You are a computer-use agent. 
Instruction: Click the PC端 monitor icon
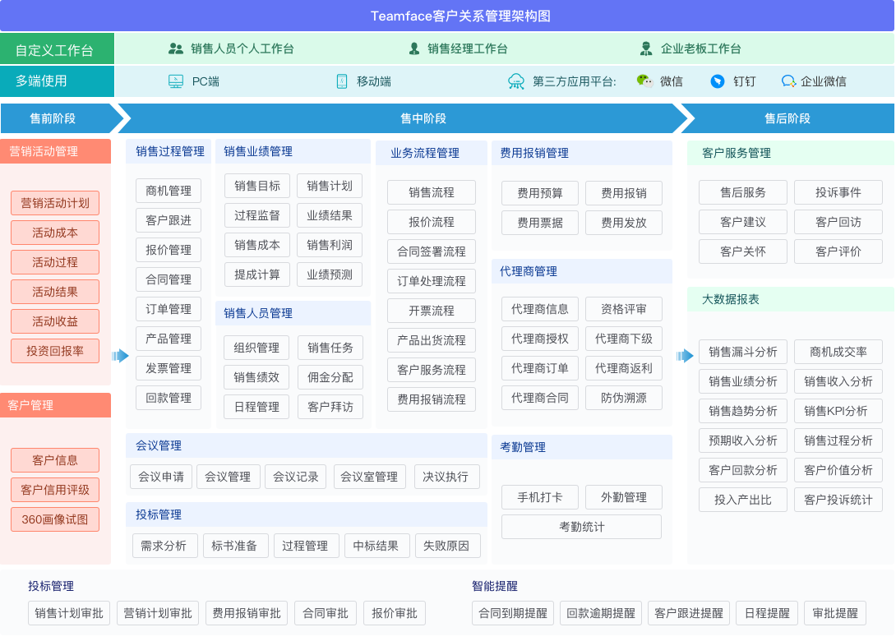pos(176,81)
